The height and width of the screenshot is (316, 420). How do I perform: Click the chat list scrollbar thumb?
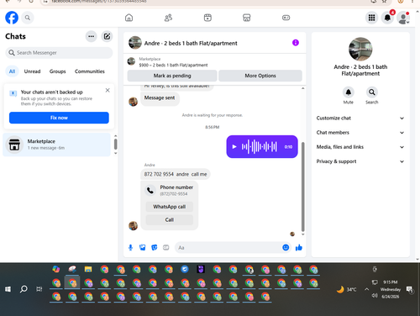point(116,144)
